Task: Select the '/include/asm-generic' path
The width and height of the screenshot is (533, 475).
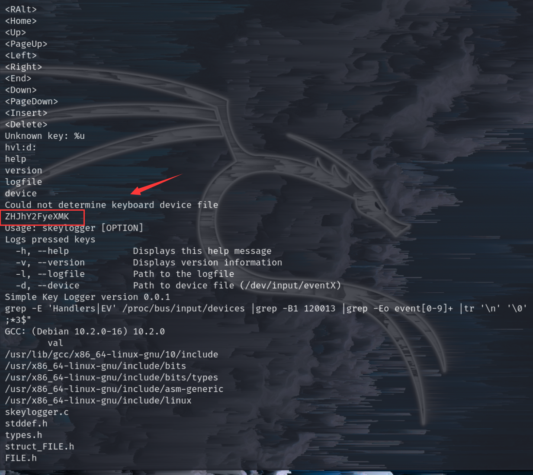Action: click(114, 389)
